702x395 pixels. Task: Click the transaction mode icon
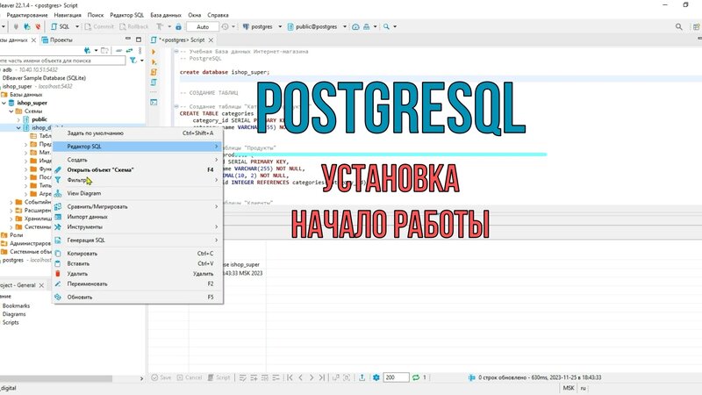click(160, 27)
